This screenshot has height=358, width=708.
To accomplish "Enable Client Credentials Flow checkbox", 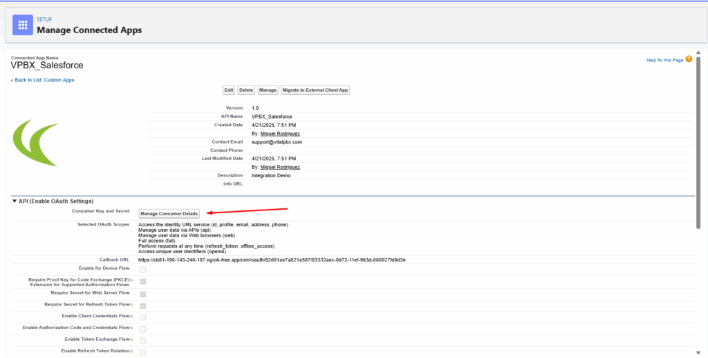I will [x=142, y=317].
